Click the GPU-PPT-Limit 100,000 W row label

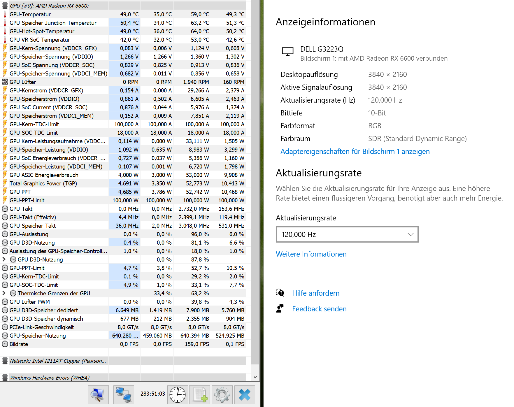tap(27, 200)
